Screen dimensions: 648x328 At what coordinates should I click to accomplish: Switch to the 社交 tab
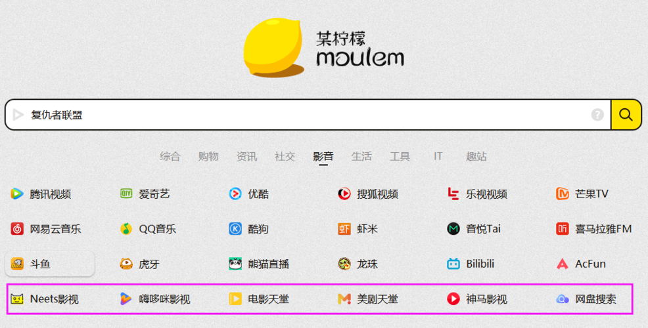pos(285,156)
